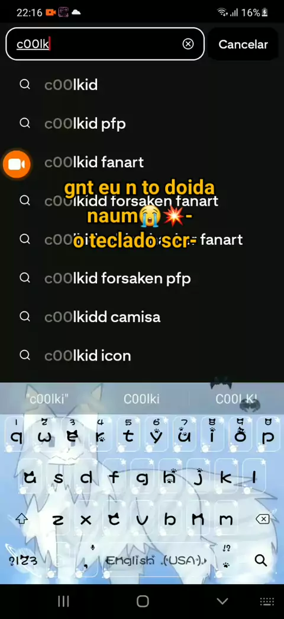The image size is (284, 619).
Task: Tap the home button in navigation bar
Action: pos(143,601)
